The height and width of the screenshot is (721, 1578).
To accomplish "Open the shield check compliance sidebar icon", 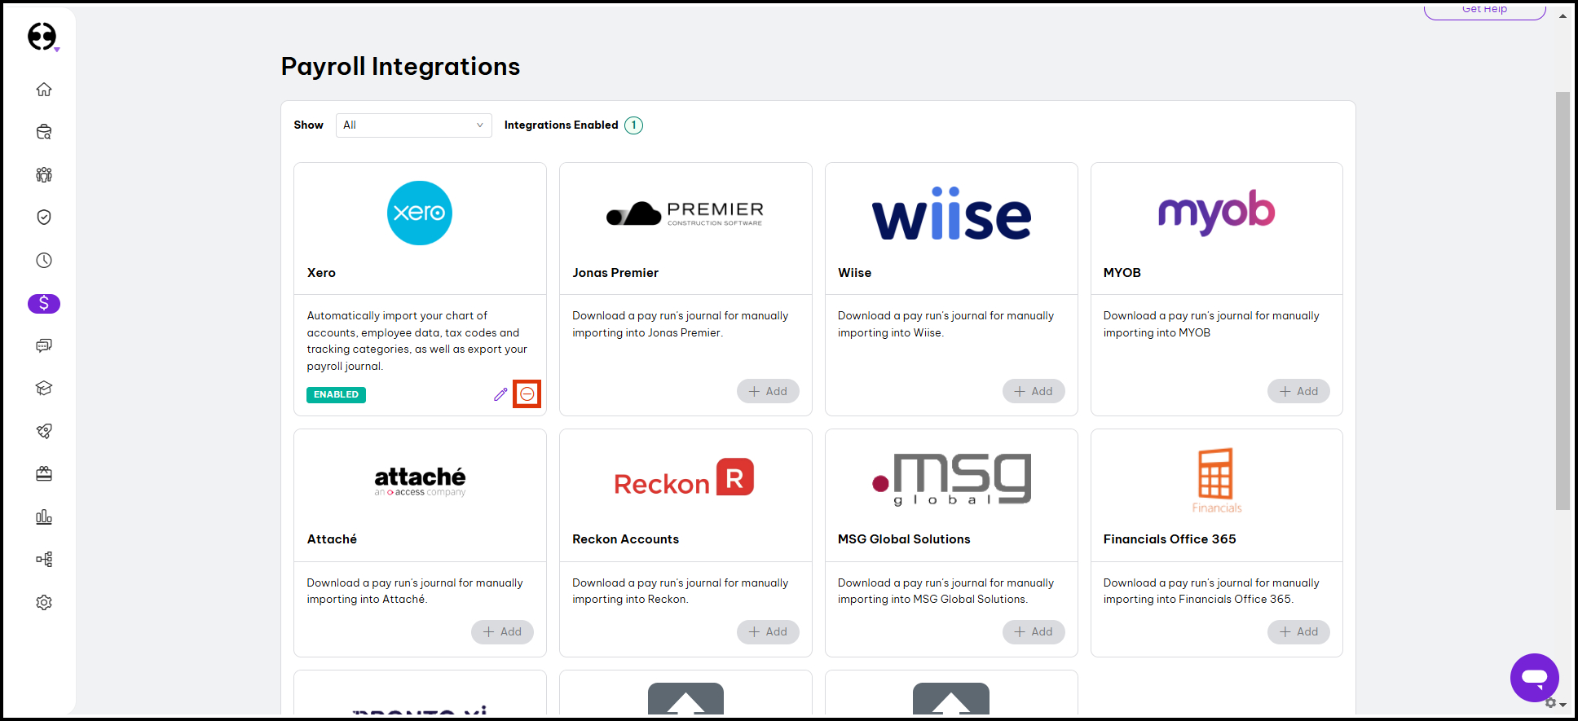I will (44, 218).
